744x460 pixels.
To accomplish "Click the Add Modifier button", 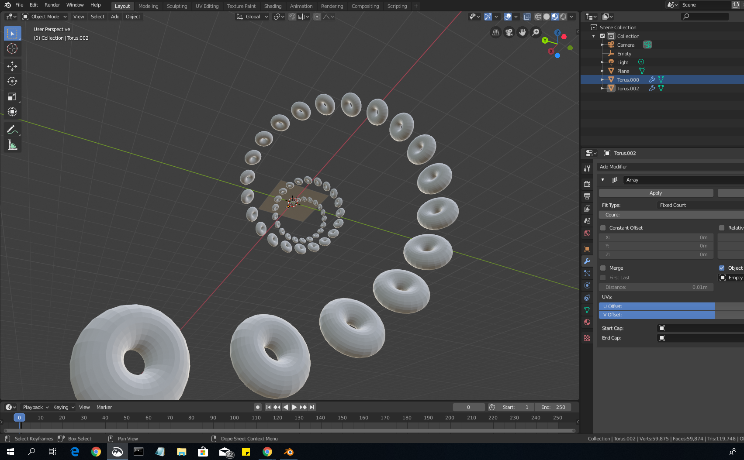I will 613,167.
